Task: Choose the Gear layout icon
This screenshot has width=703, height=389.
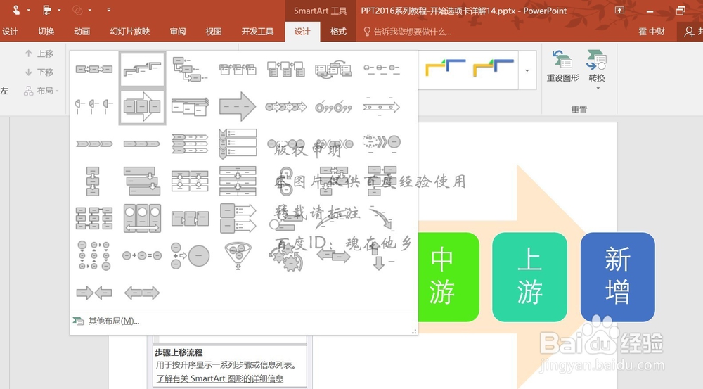Action: point(286,257)
